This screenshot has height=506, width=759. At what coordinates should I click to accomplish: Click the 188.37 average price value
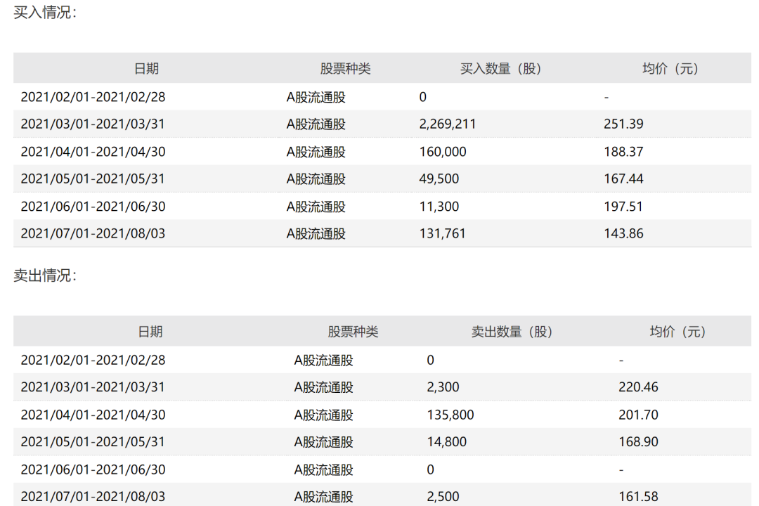(623, 152)
